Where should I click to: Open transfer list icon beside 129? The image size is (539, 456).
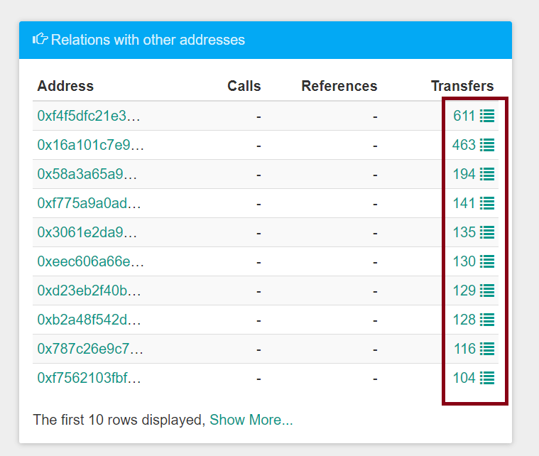pyautogui.click(x=487, y=291)
